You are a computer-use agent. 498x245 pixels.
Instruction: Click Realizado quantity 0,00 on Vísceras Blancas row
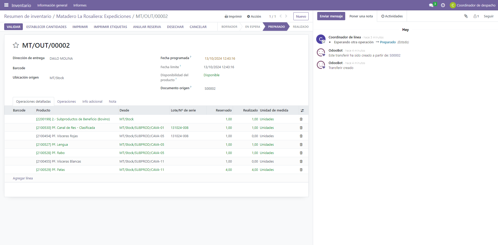point(255,162)
